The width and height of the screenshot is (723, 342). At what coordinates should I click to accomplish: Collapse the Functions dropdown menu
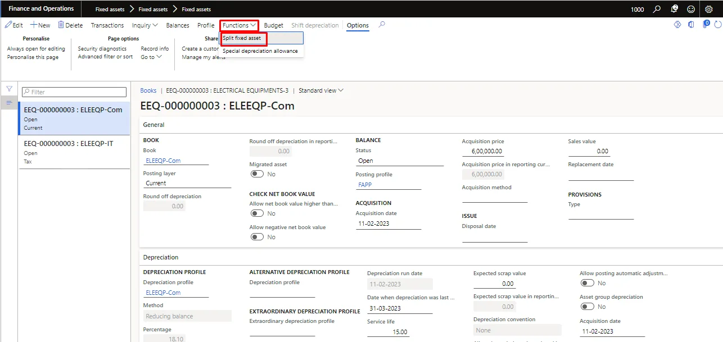[x=239, y=25]
